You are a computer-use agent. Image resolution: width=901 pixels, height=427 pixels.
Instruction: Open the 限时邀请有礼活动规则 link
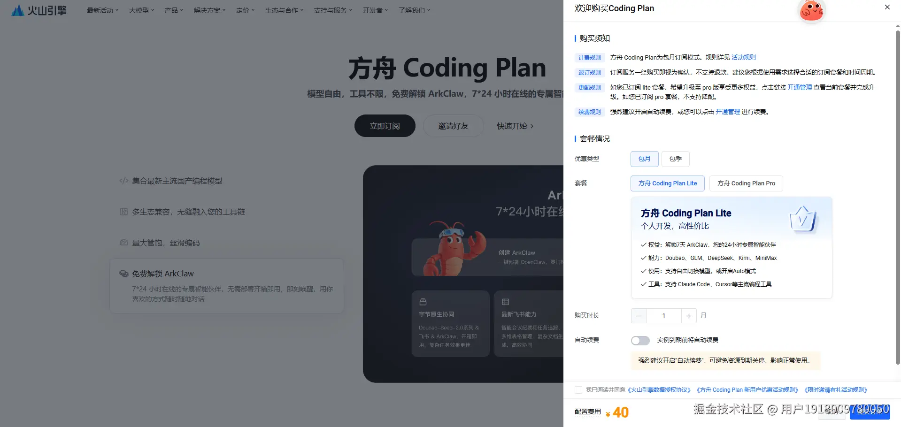(x=836, y=390)
